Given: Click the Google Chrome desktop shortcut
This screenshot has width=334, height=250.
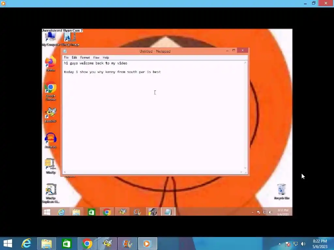Looking at the screenshot, I should [51, 91].
